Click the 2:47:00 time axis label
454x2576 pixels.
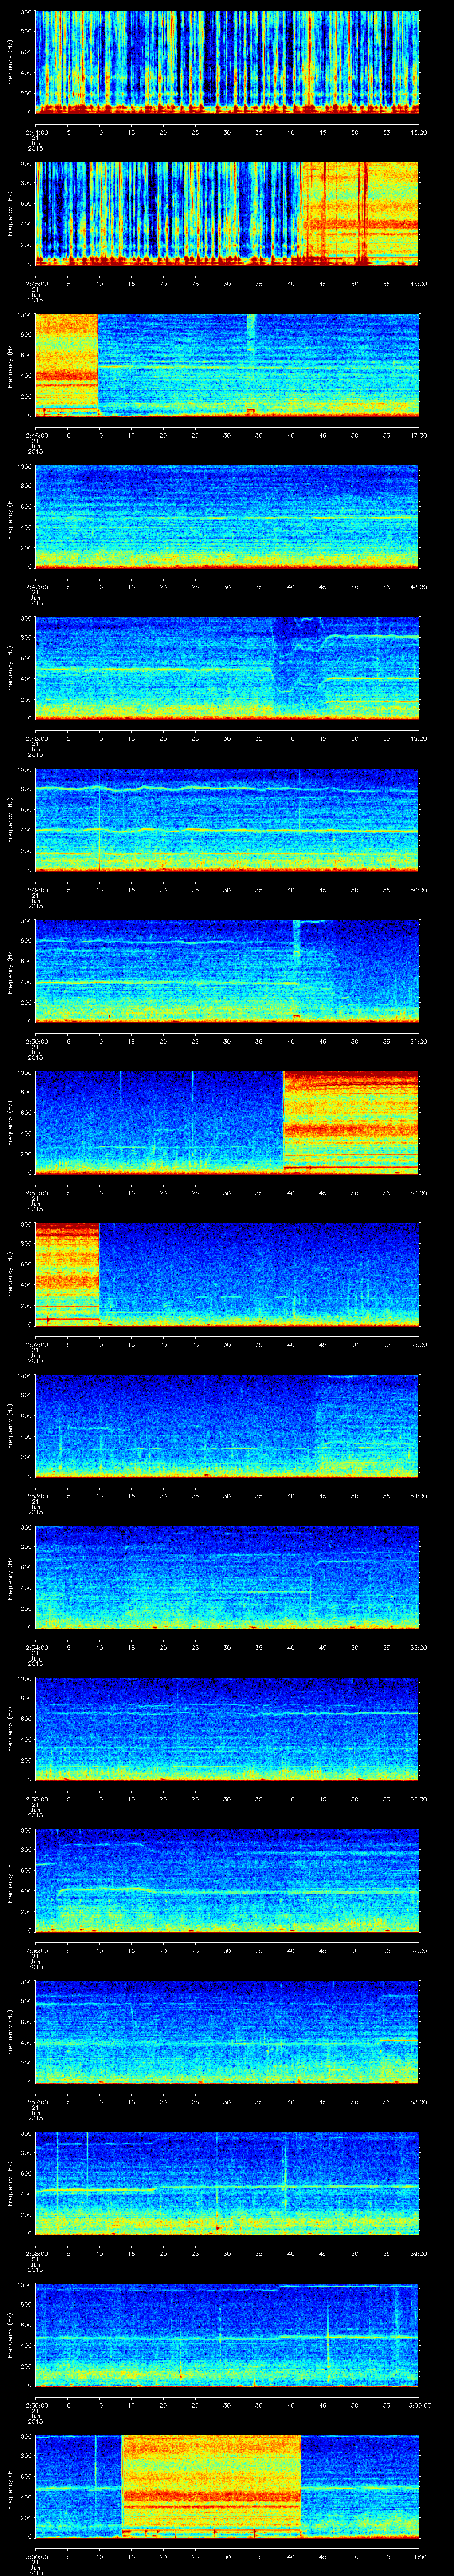pos(36,587)
